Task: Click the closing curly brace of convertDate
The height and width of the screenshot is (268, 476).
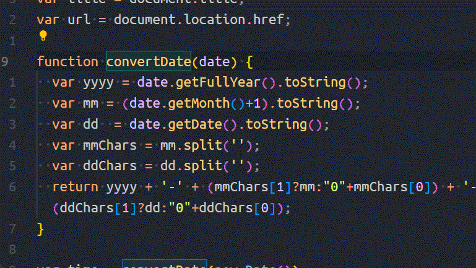Action: (x=41, y=229)
